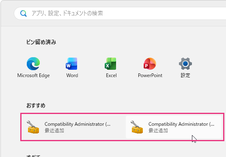
Task: Open the highlighted second Compatibility Administrator item
Action: coord(174,127)
